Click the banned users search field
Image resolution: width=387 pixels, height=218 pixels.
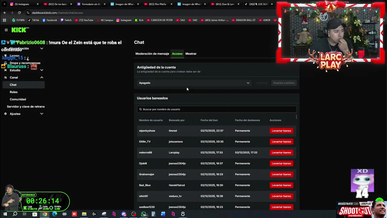click(x=216, y=109)
